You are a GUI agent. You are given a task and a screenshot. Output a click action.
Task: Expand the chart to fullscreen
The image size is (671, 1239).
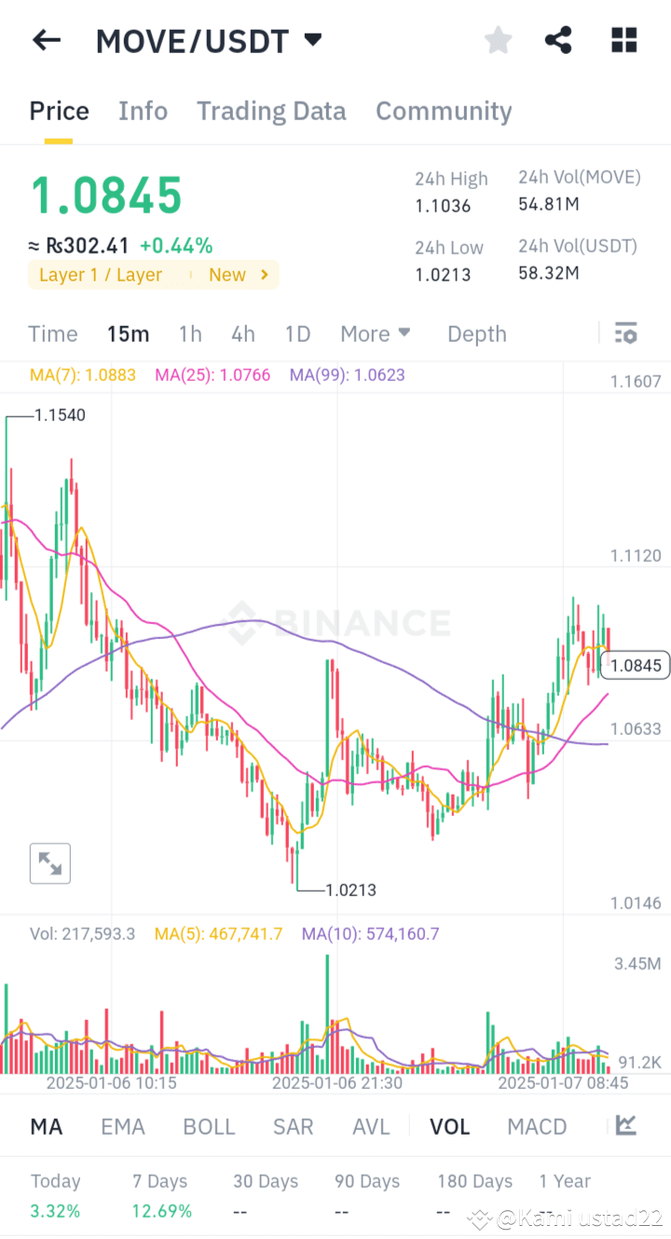click(49, 863)
